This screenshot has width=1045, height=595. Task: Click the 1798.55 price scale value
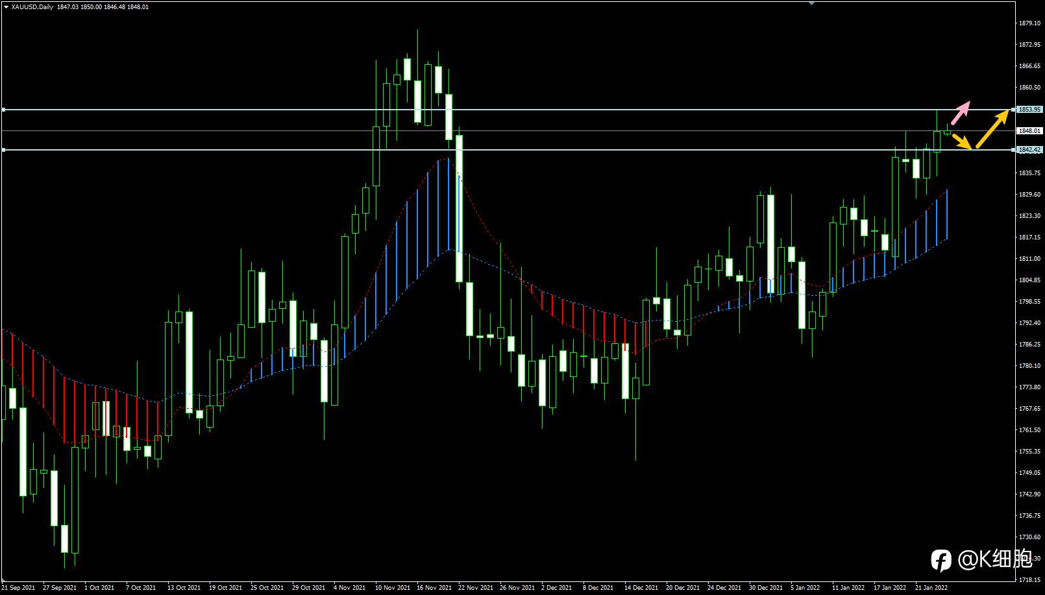click(x=1030, y=302)
